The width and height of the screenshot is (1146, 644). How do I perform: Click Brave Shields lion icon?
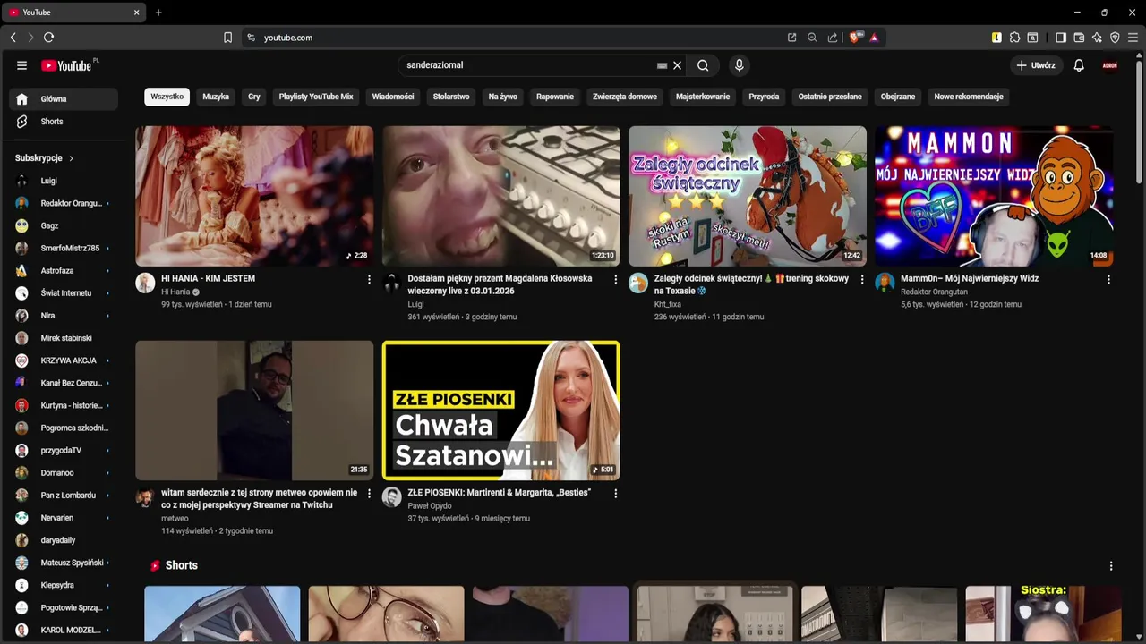pyautogui.click(x=855, y=38)
